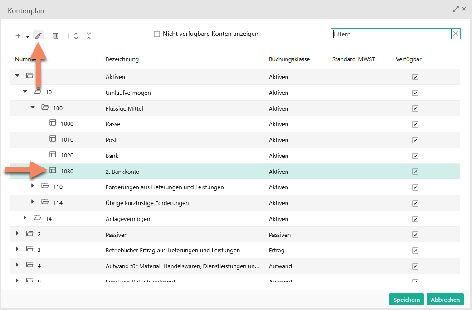This screenshot has width=472, height=310.
Task: Toggle Verfügbar checkbox for Aktiven root row
Action: [415, 77]
